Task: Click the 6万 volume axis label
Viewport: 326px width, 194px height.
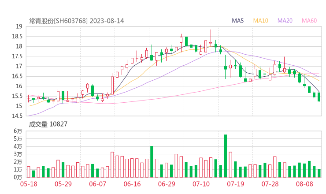Action: pos(18,131)
